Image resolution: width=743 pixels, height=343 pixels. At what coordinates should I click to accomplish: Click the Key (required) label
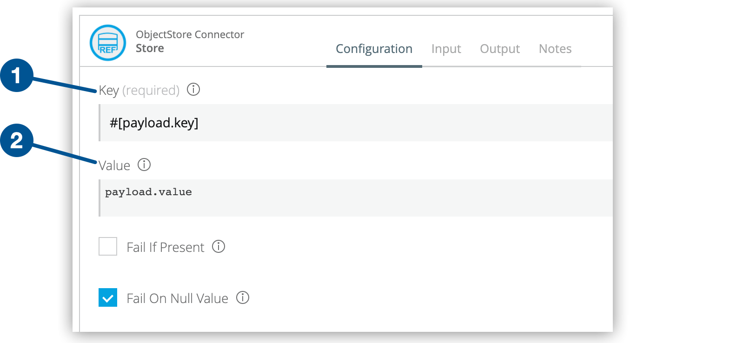pos(139,90)
